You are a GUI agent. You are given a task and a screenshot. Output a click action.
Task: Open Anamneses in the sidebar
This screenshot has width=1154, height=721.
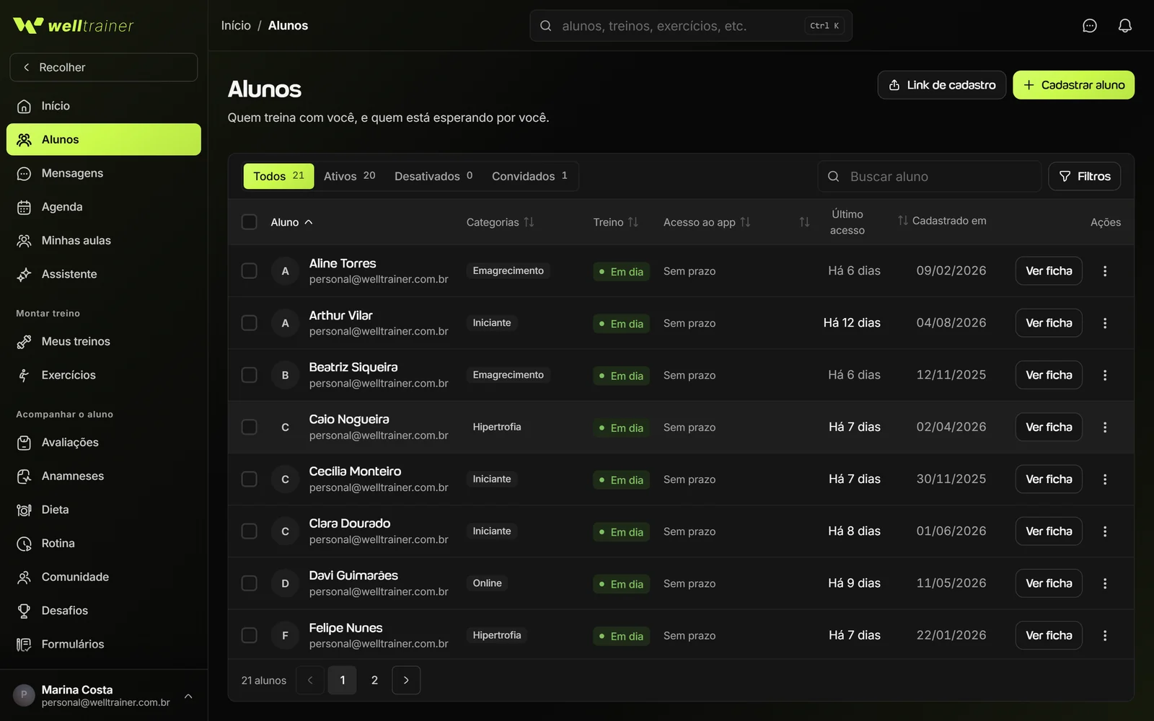tap(104, 476)
